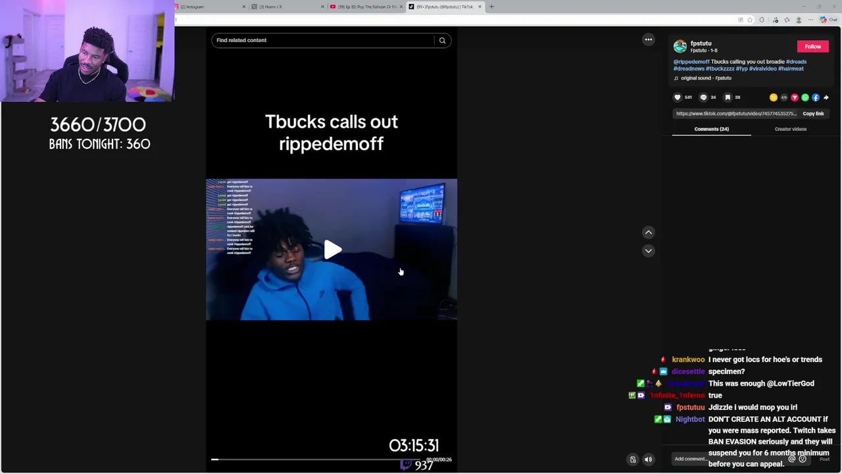Open the #dreads hashtag
Viewport: 842px width, 474px height.
[796, 62]
